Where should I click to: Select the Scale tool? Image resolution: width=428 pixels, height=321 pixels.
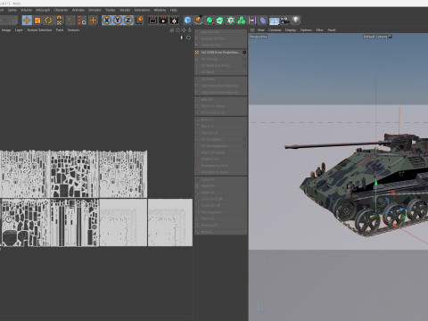tap(37, 21)
